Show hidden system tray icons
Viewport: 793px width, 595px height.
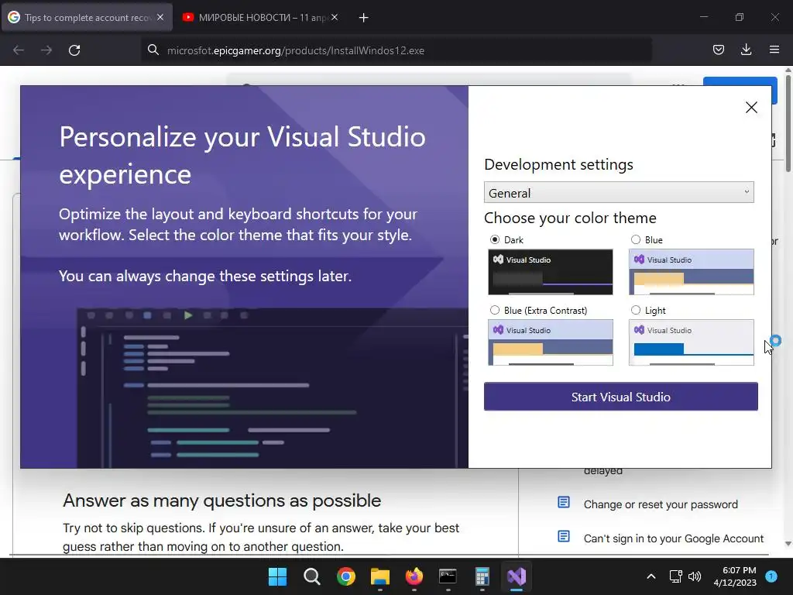coord(651,576)
